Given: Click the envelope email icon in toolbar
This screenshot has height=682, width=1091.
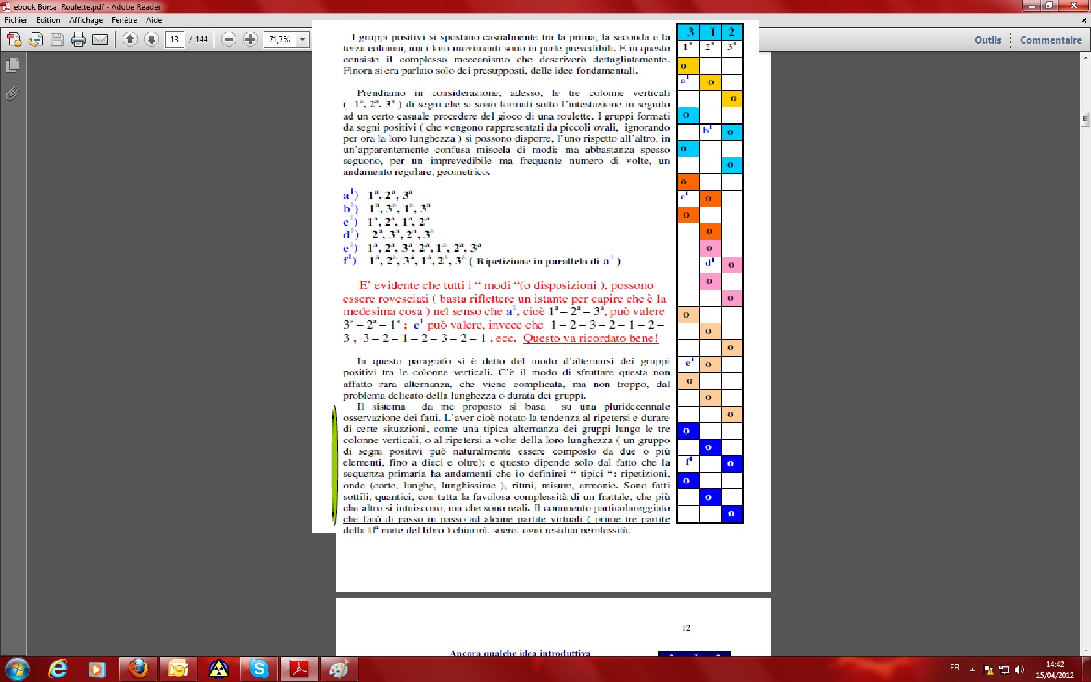Looking at the screenshot, I should point(100,40).
